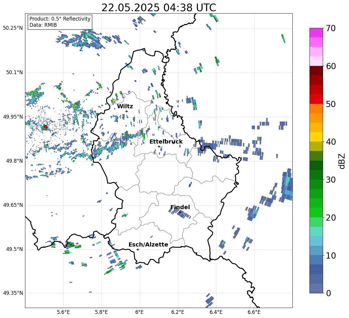Click the 6°E longitude label
The width and height of the screenshot is (349, 318).
point(139,312)
